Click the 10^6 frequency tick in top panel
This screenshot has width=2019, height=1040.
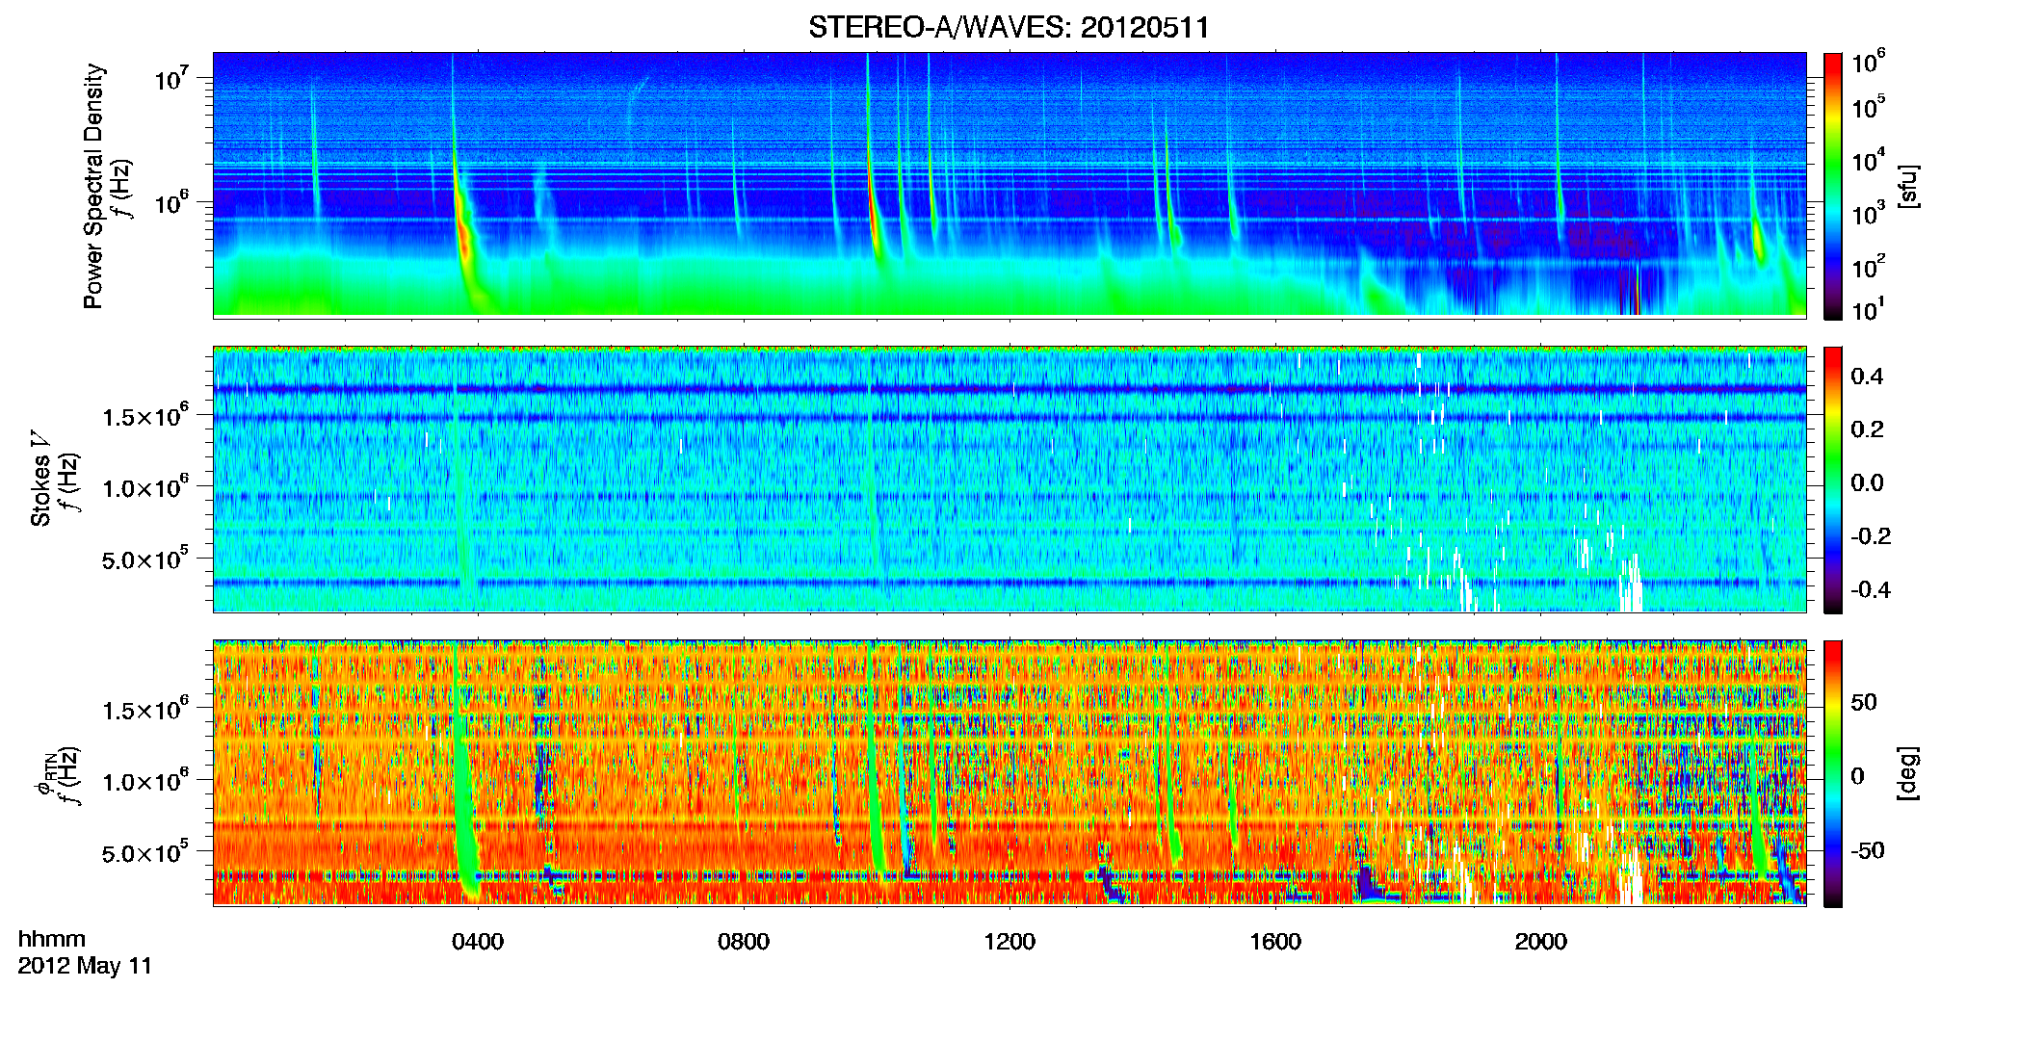[x=173, y=202]
